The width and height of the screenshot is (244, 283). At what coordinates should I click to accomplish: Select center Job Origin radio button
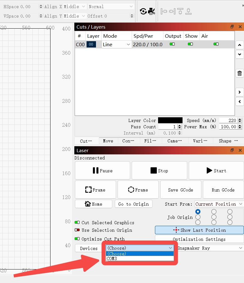(214, 217)
